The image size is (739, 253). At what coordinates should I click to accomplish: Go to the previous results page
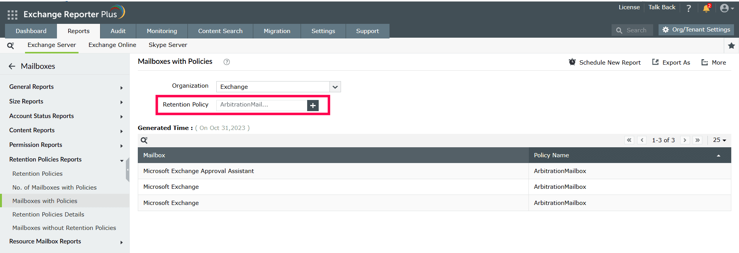point(642,140)
